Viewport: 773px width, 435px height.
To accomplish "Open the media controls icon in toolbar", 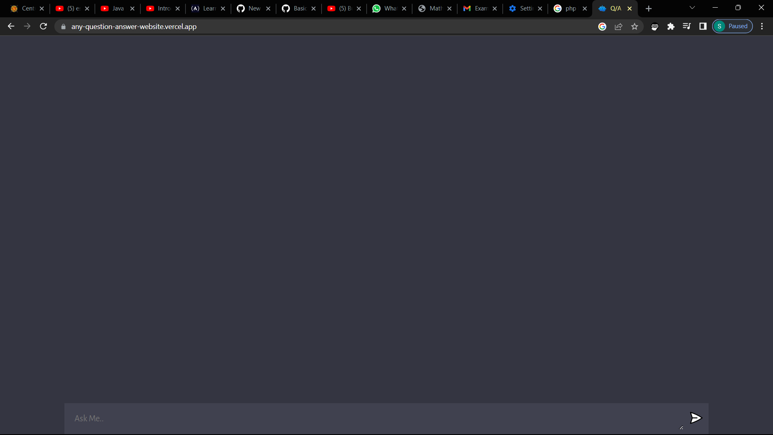I will tap(687, 26).
